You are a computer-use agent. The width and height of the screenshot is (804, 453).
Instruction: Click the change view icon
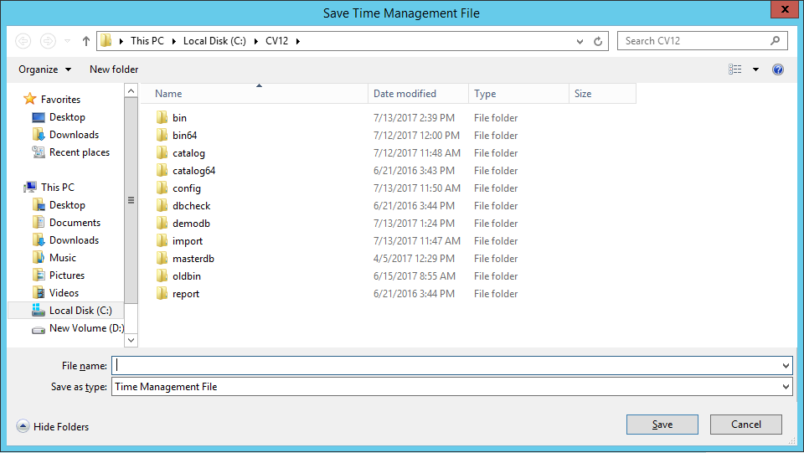click(x=734, y=69)
